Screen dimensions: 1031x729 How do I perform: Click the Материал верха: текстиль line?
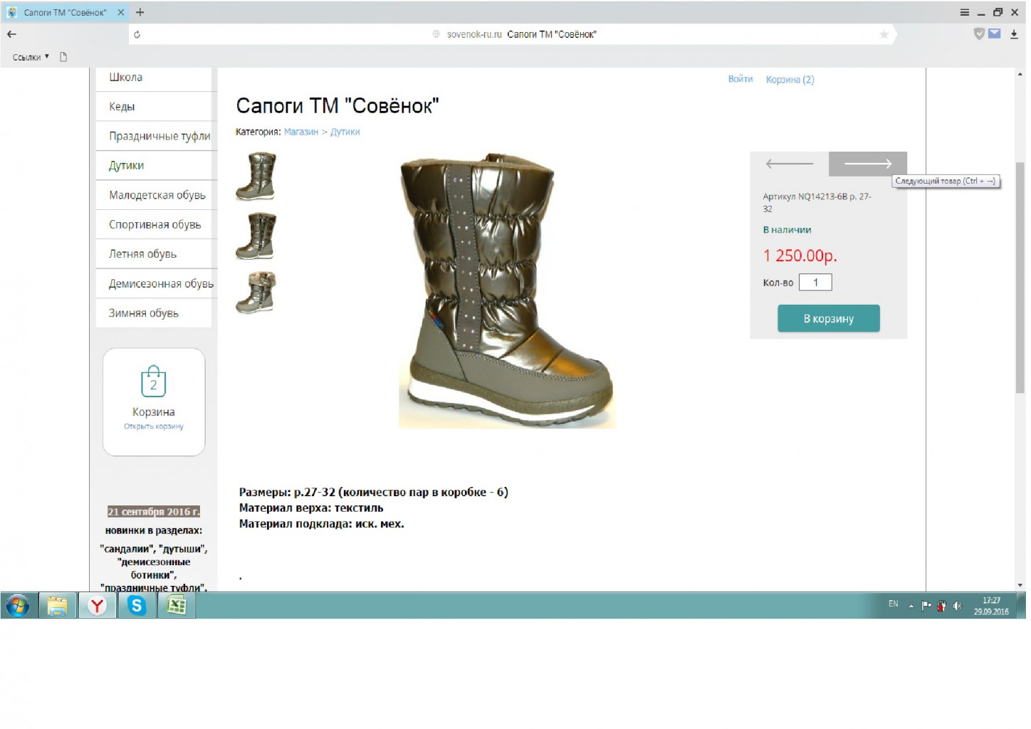coord(311,508)
